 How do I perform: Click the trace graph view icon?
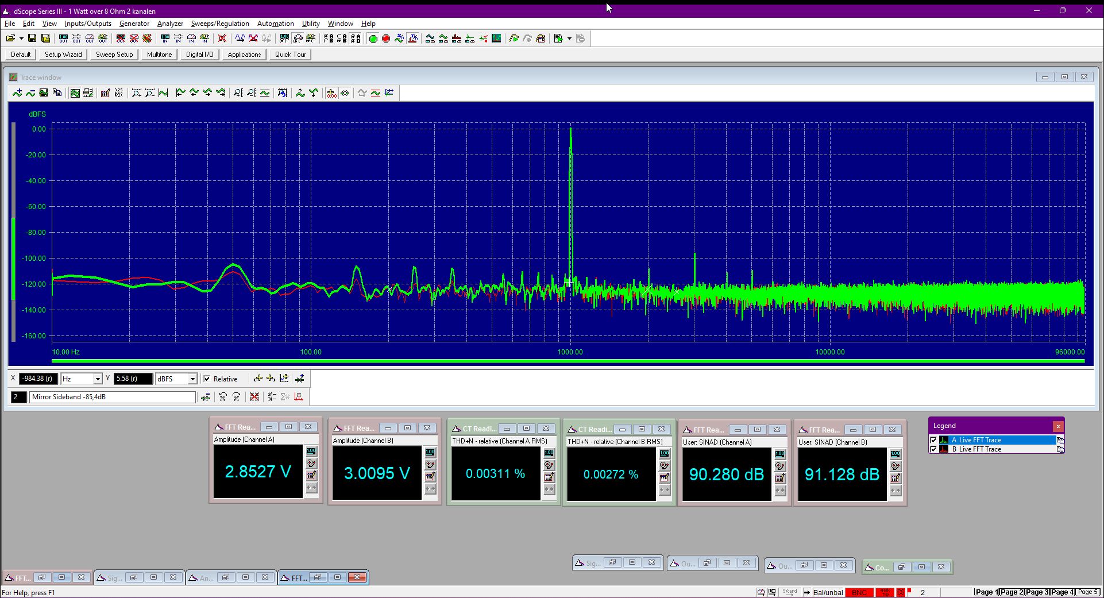(75, 93)
